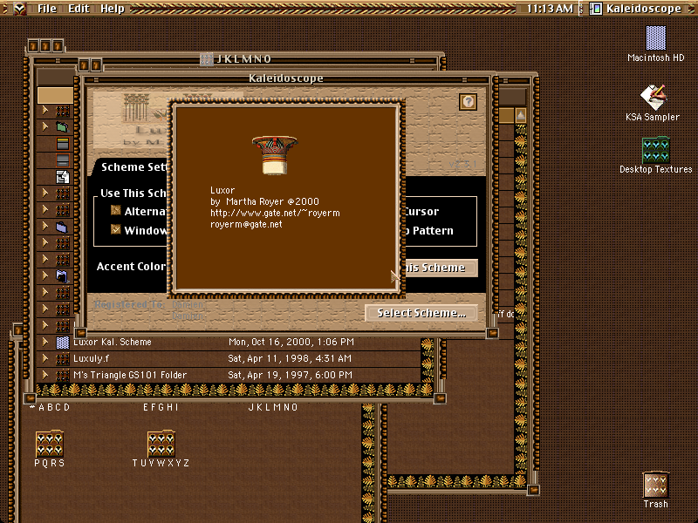Click the JKLMNO title bar proxy icon

206,59
